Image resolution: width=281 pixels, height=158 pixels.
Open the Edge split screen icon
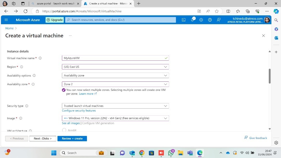point(228,11)
